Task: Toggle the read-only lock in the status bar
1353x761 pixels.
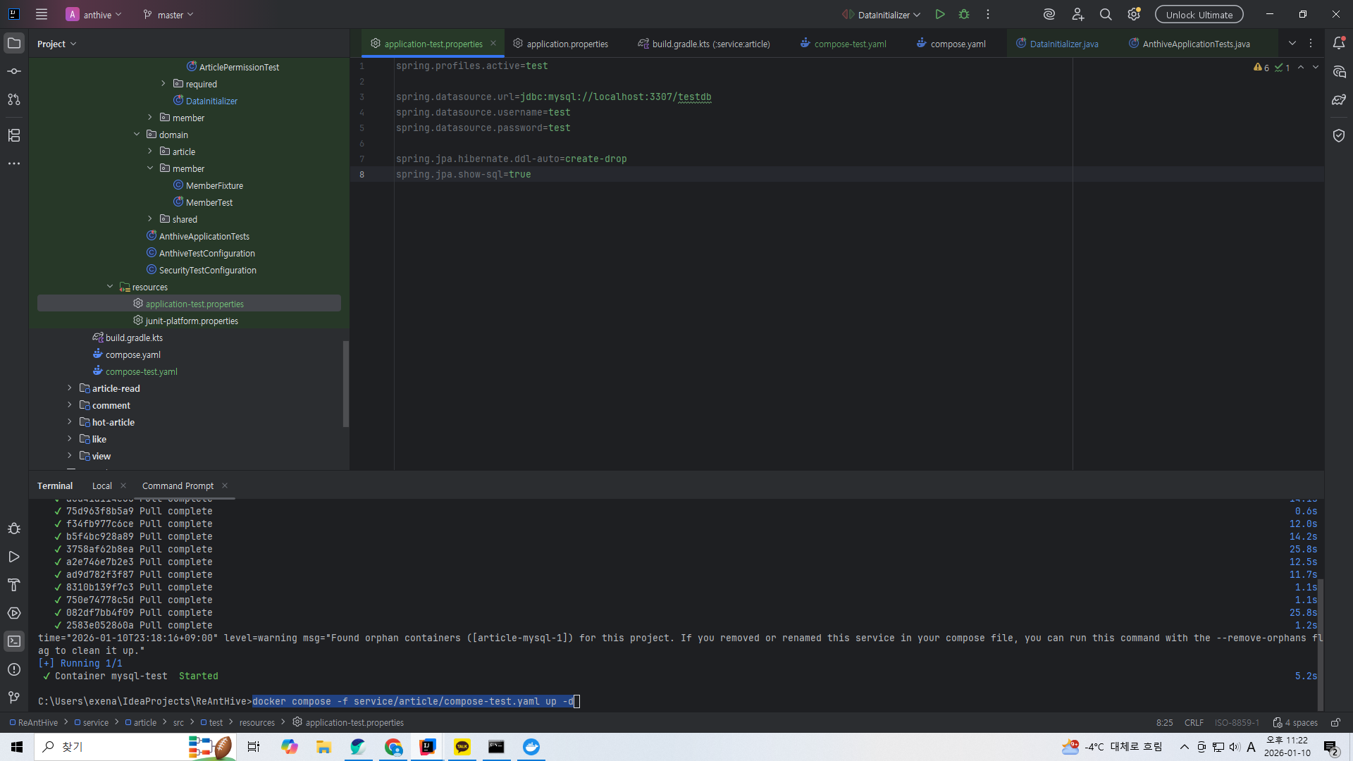Action: [1335, 722]
